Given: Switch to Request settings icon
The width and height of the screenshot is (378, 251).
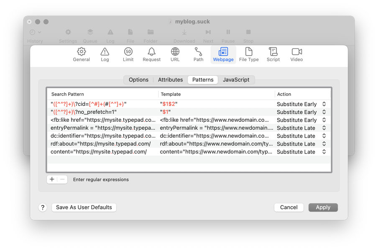Looking at the screenshot, I should click(x=151, y=54).
